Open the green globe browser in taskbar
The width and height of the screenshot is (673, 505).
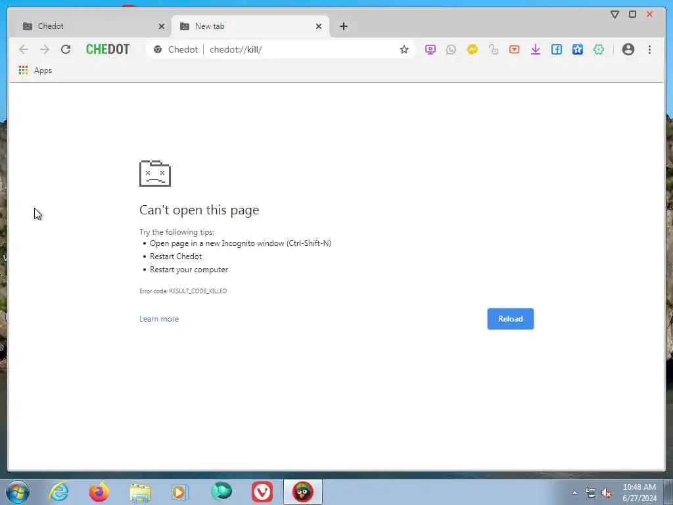pyautogui.click(x=221, y=491)
